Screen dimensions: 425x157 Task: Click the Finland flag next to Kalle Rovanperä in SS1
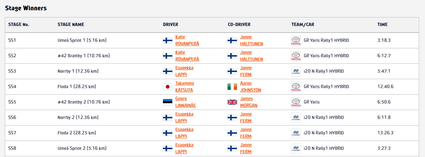pos(167,40)
